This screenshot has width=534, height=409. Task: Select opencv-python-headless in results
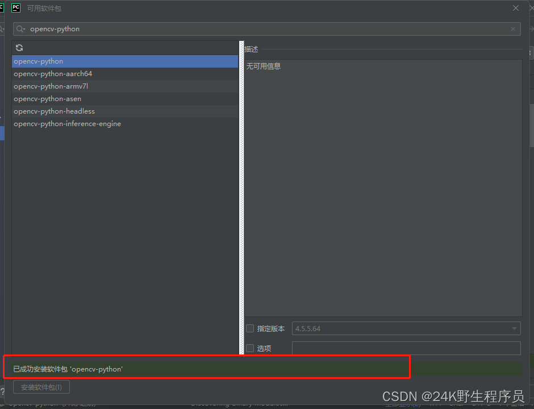tap(54, 111)
